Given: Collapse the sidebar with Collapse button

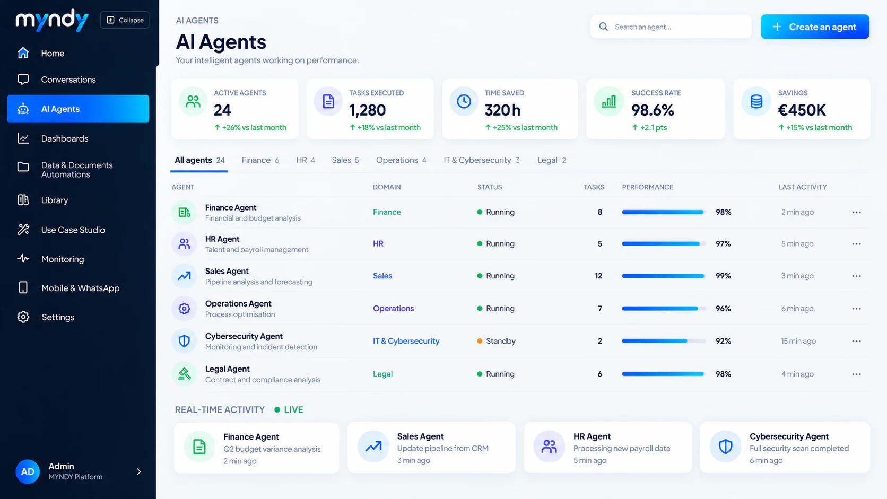Looking at the screenshot, I should [125, 20].
